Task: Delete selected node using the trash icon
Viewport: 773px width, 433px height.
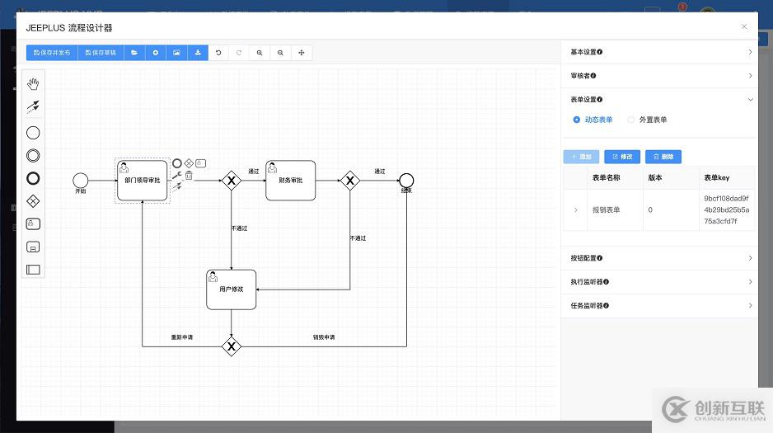Action: [189, 175]
